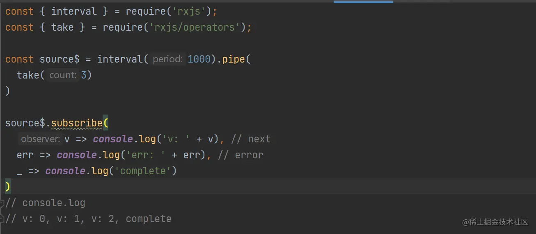
Task: Click the fold marker beside '// v: 0, v: 1' comment
Action: [x=2, y=218]
